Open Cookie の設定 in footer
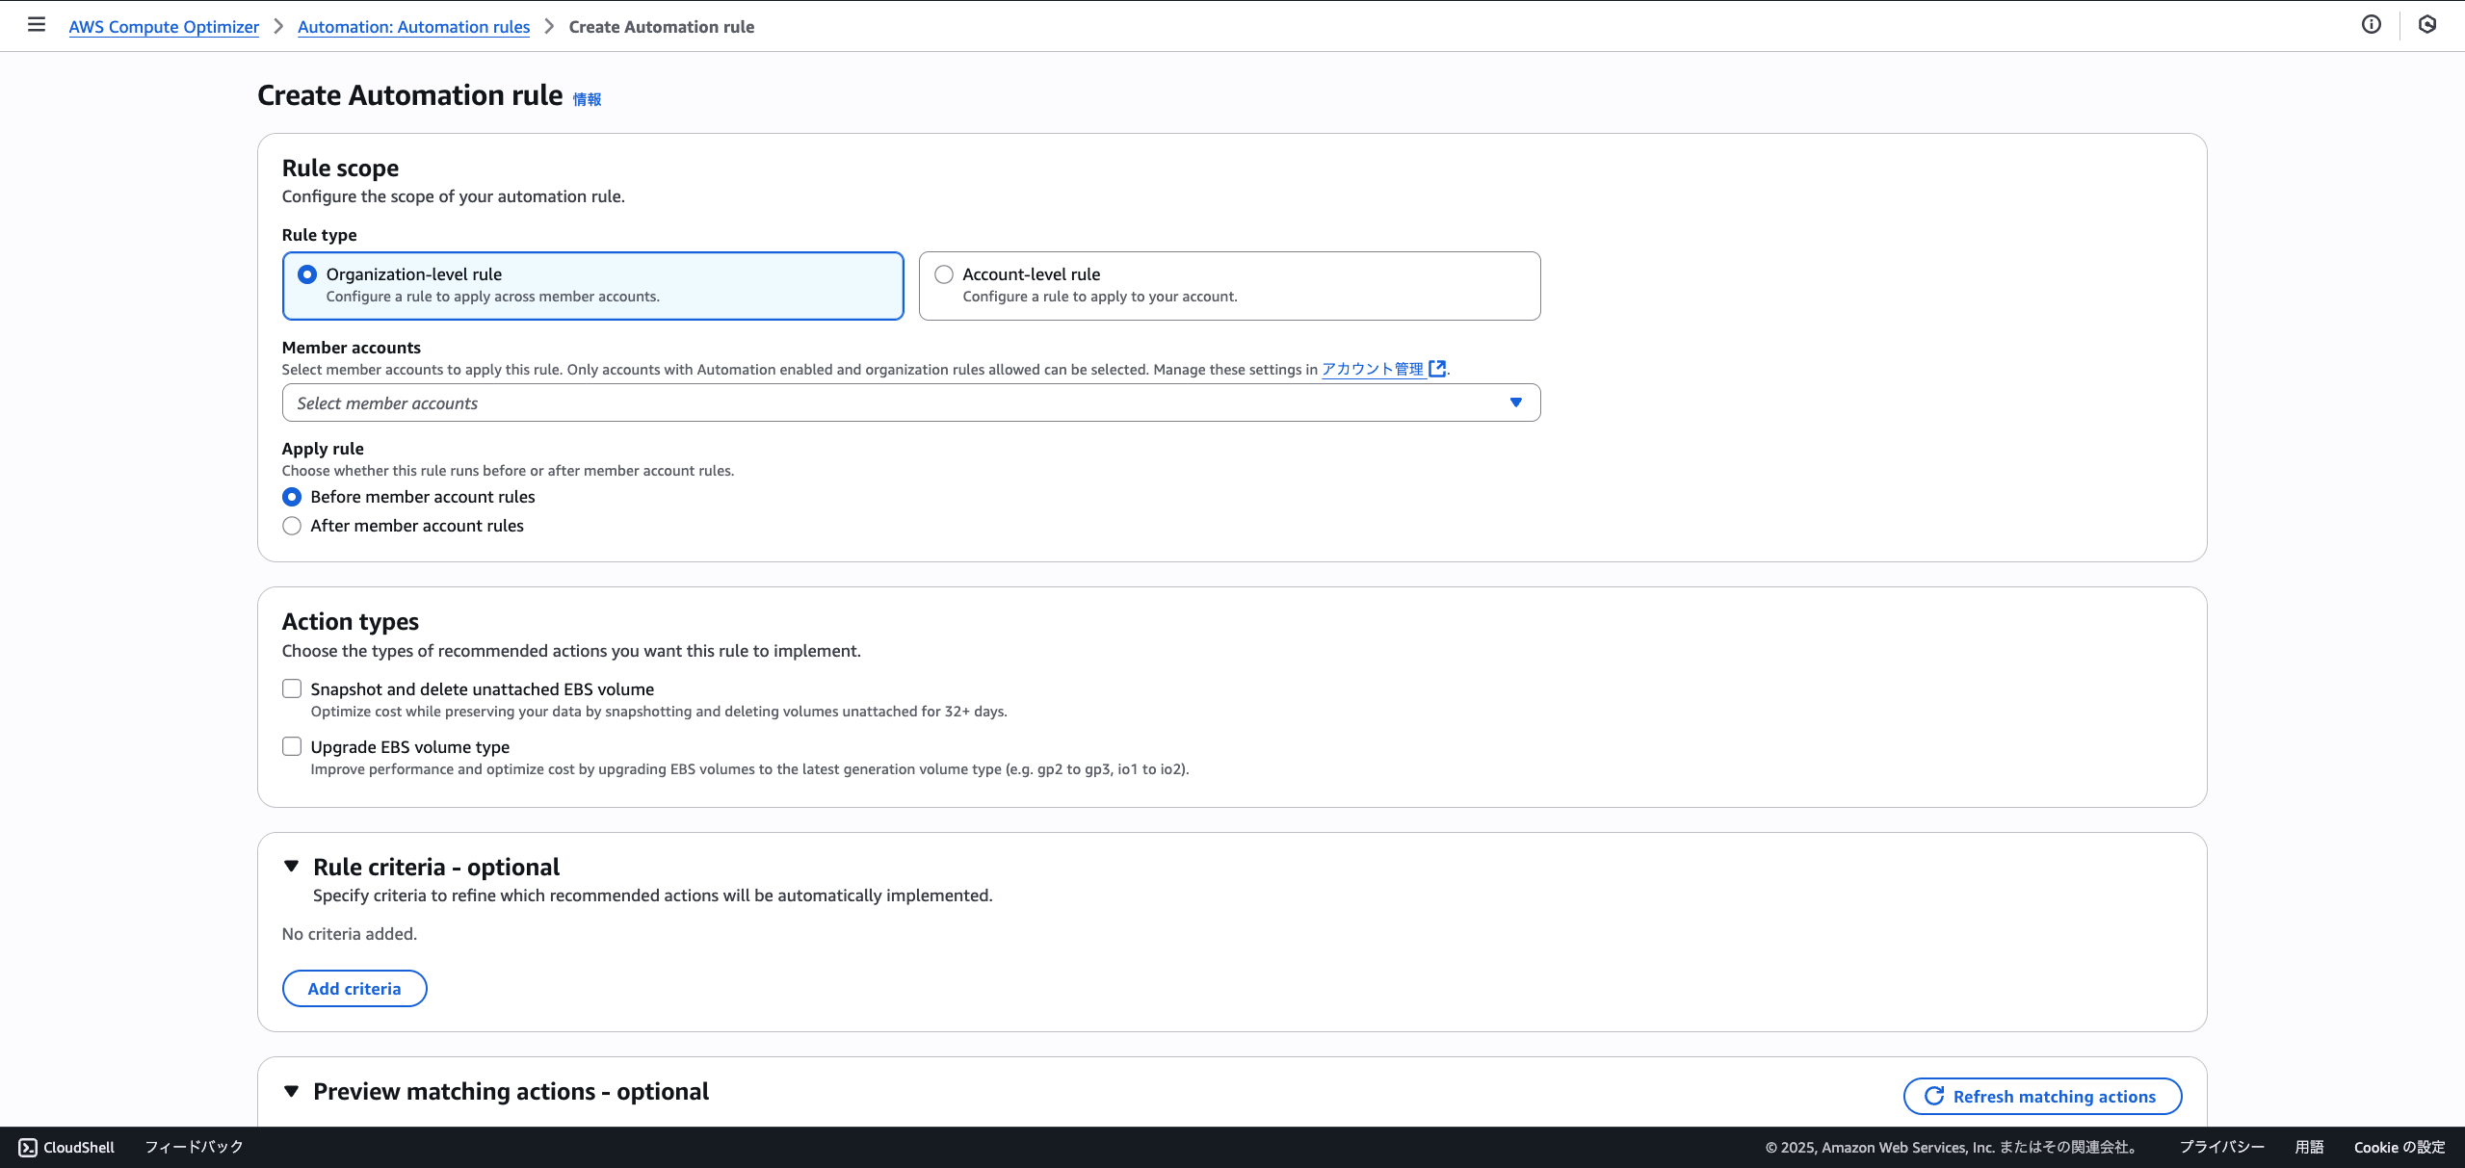The width and height of the screenshot is (2465, 1168). pos(2399,1147)
